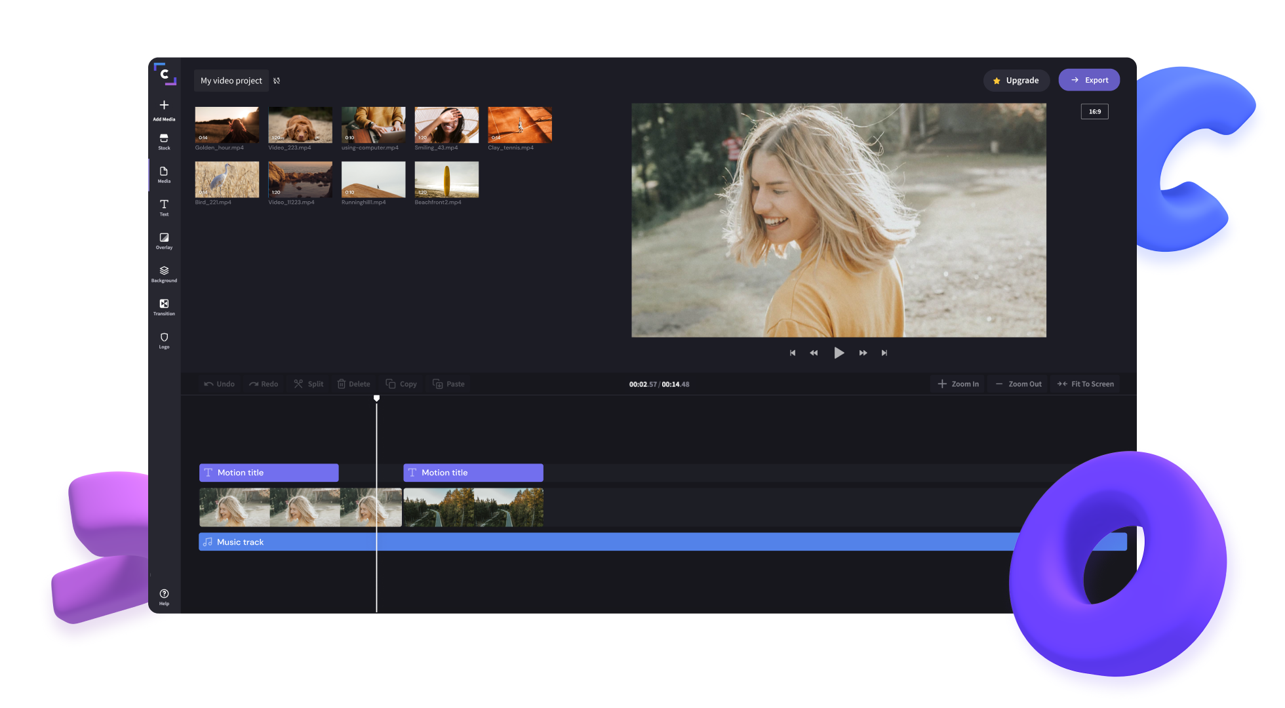Click the Stock media icon in sidebar

tap(163, 141)
